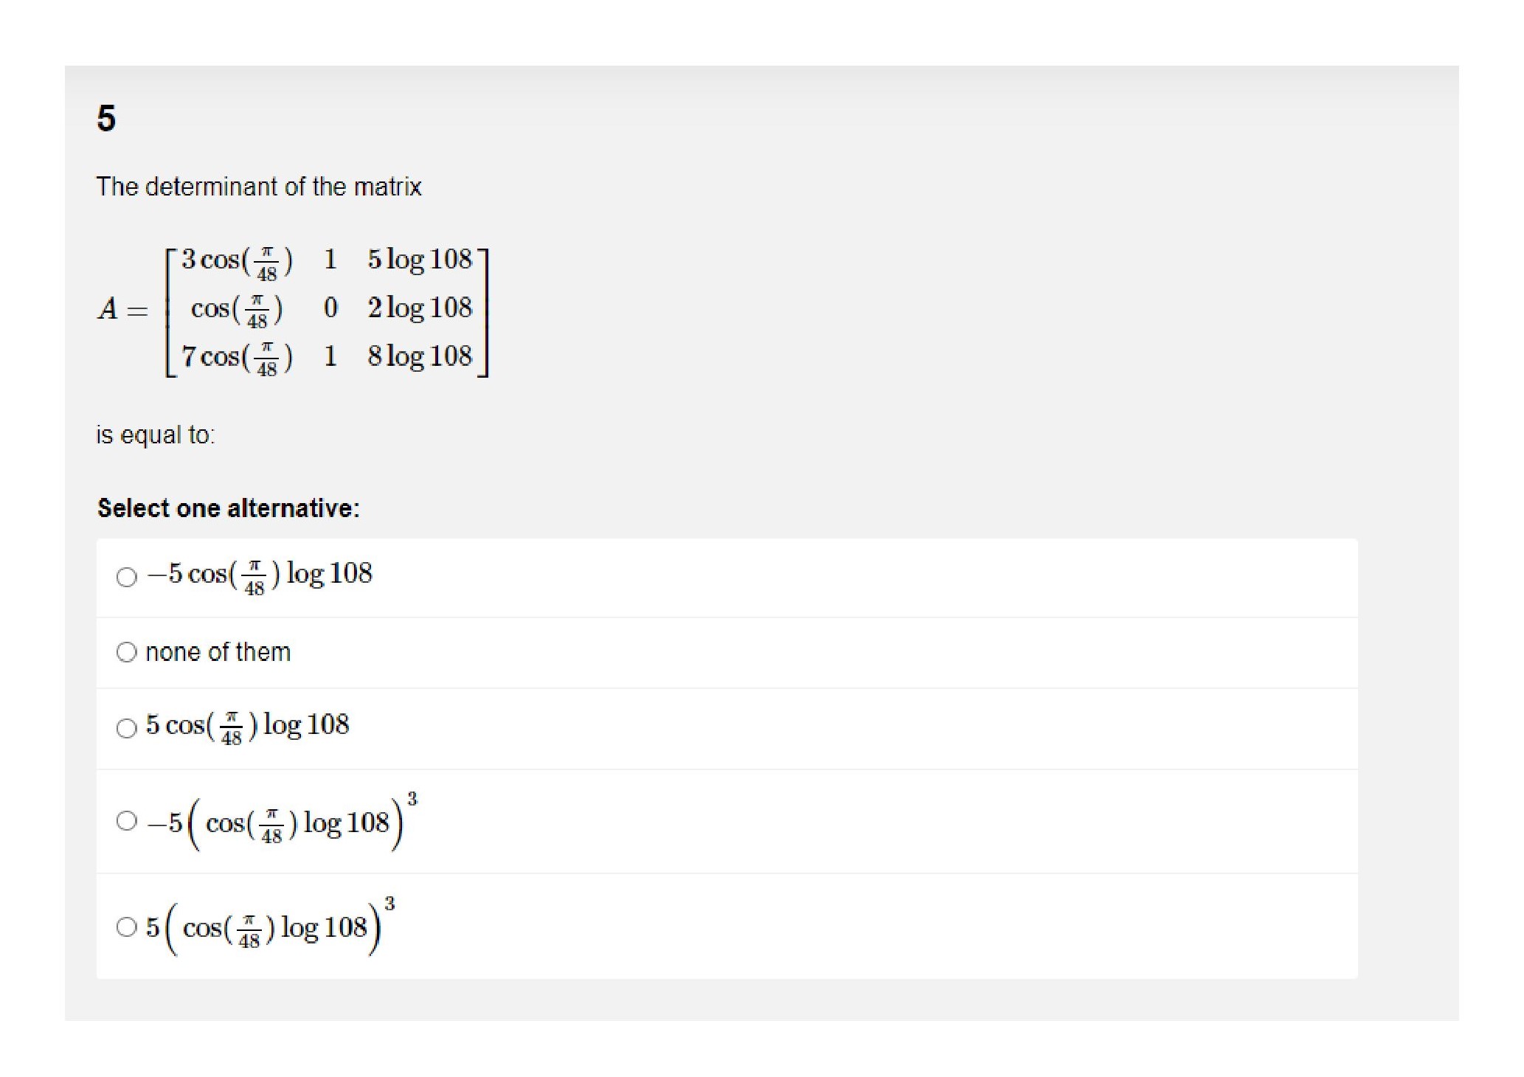Select the radio for positive 5(cos(π/48) log 108) cubed
This screenshot has height=1077, width=1524.
pos(127,927)
